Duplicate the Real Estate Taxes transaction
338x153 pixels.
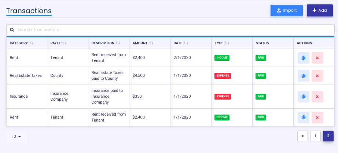click(304, 76)
